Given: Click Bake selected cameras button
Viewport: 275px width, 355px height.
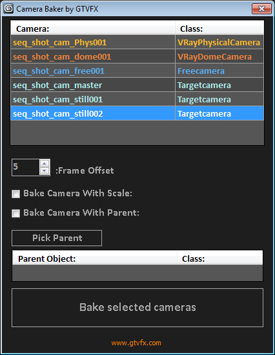Looking at the screenshot, I should tap(137, 308).
